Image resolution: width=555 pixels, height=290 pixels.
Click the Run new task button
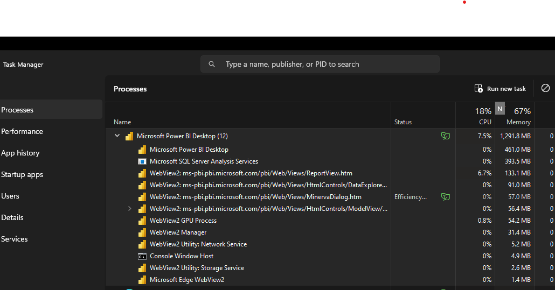(x=500, y=89)
